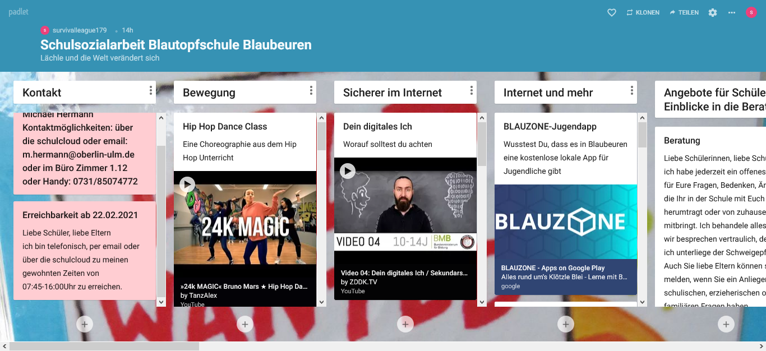Play the Dein digitales Ich video
The image size is (766, 351).
coord(348,170)
